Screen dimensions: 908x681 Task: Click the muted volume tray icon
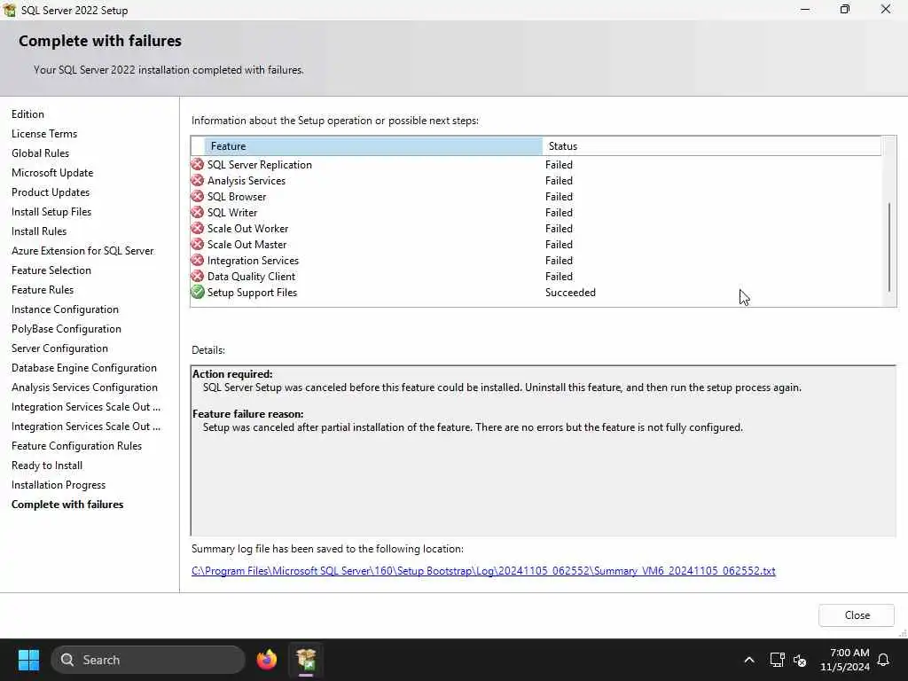point(801,660)
